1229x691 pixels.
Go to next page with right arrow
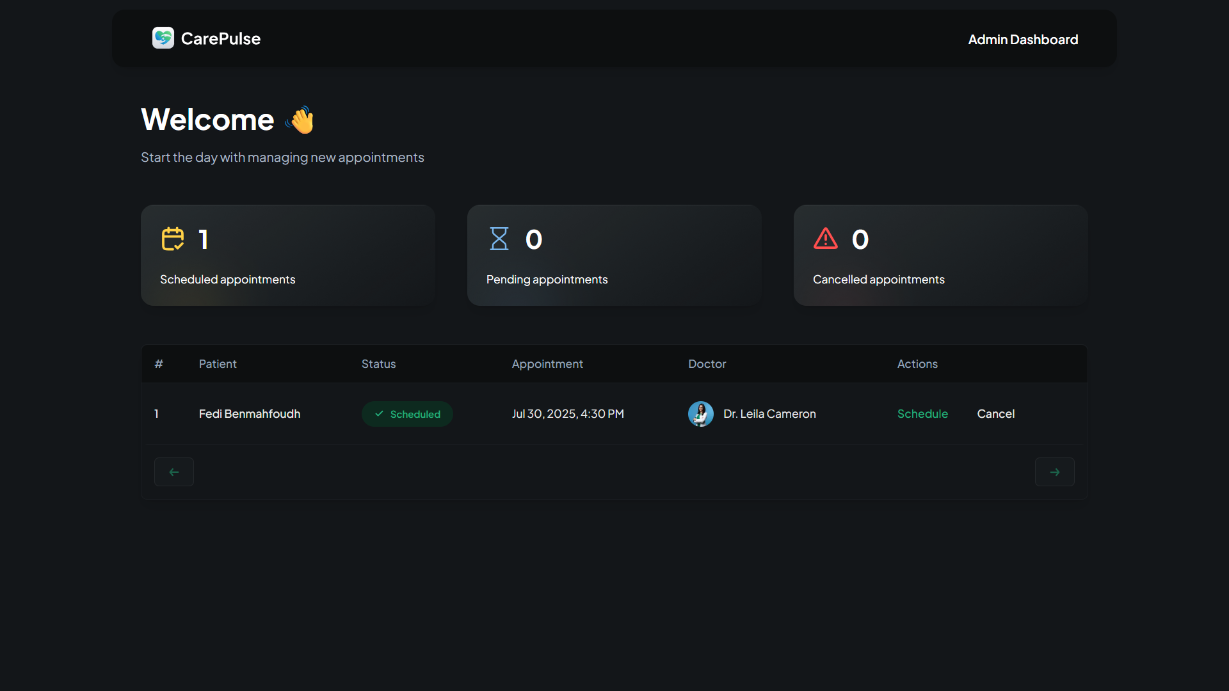(1054, 472)
